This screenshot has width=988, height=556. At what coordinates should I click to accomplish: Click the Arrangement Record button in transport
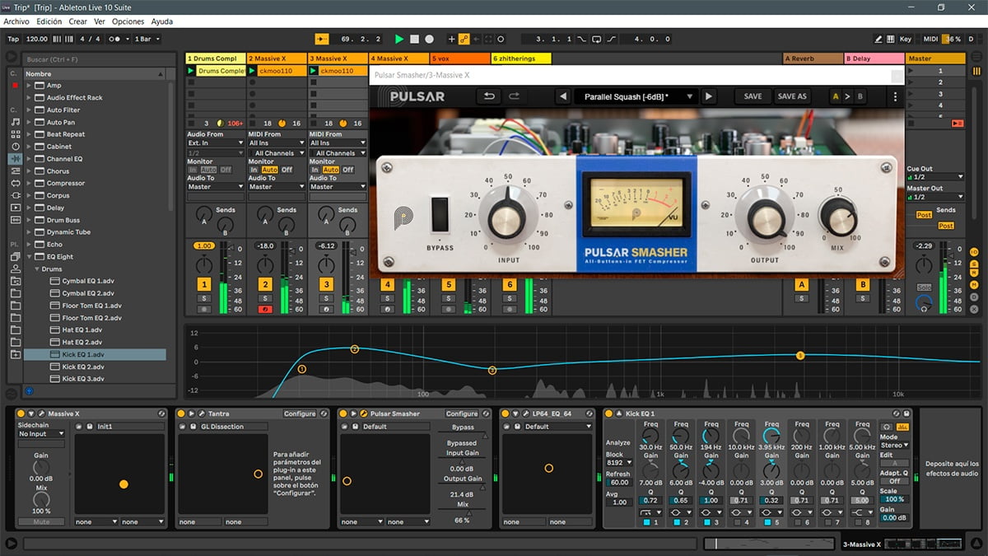pyautogui.click(x=431, y=39)
